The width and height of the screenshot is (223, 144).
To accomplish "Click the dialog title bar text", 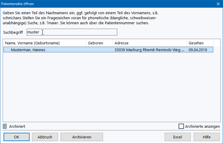I will pyautogui.click(x=18, y=4).
